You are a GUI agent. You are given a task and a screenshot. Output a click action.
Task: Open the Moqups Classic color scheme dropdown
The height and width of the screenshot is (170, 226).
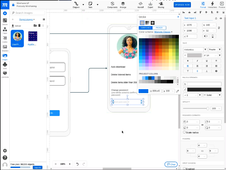pos(163,32)
